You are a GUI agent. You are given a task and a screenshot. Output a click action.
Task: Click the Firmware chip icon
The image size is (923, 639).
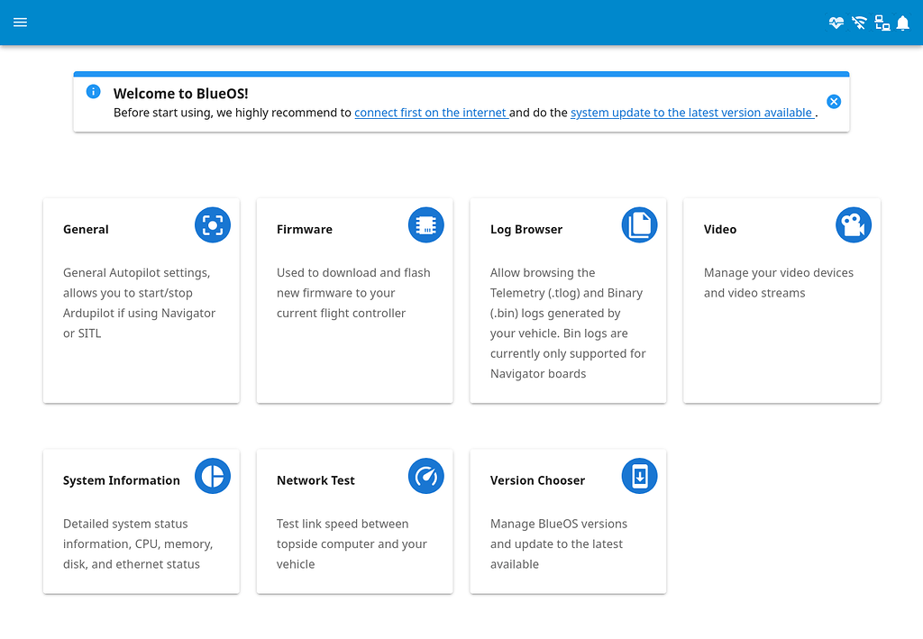(426, 224)
